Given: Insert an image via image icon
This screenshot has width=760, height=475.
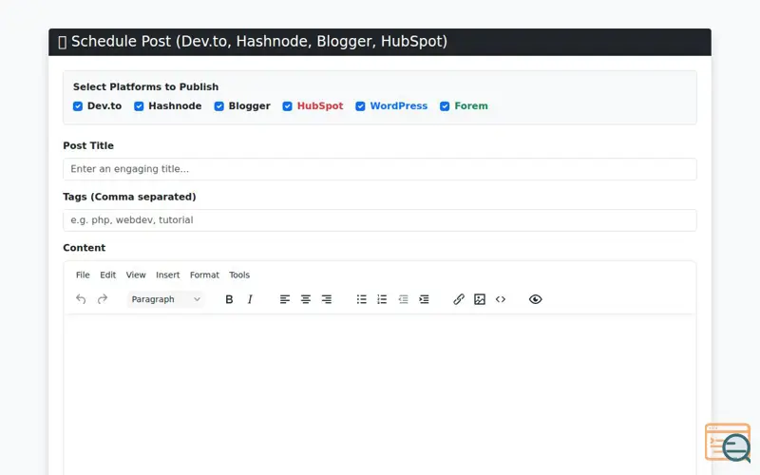Looking at the screenshot, I should [480, 299].
